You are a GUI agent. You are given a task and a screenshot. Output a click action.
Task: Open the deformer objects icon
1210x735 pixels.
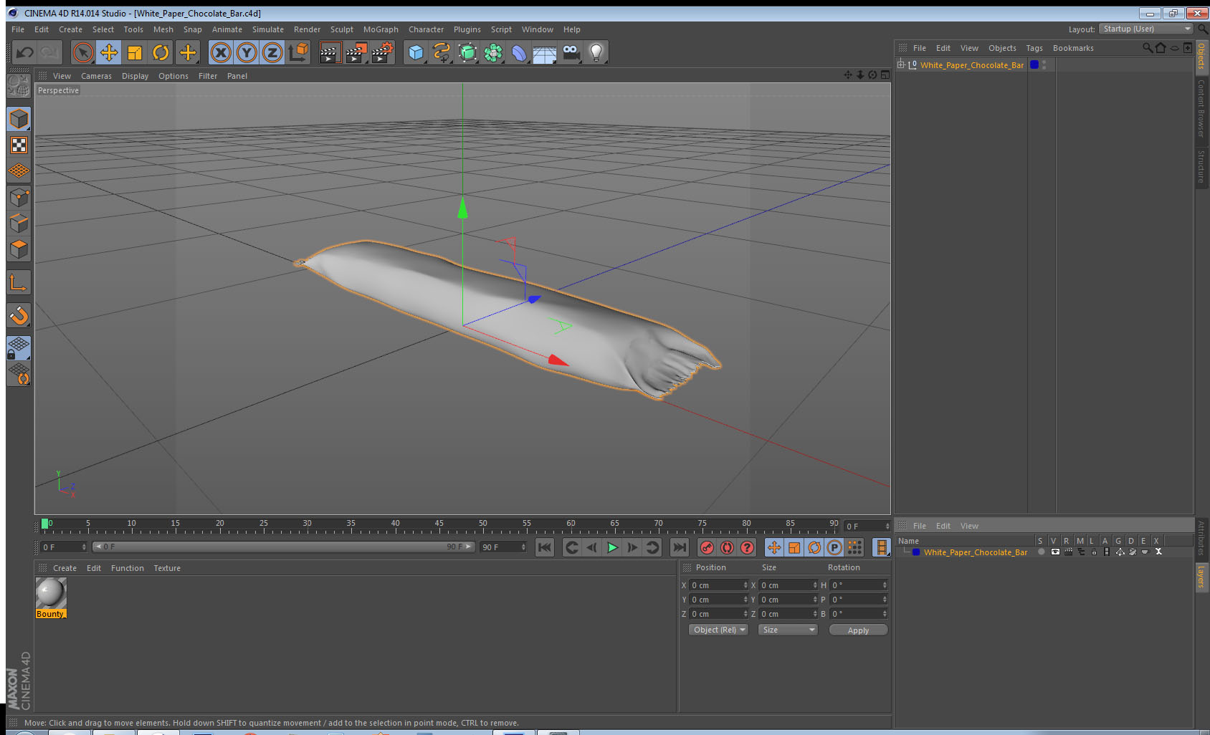[x=519, y=52]
